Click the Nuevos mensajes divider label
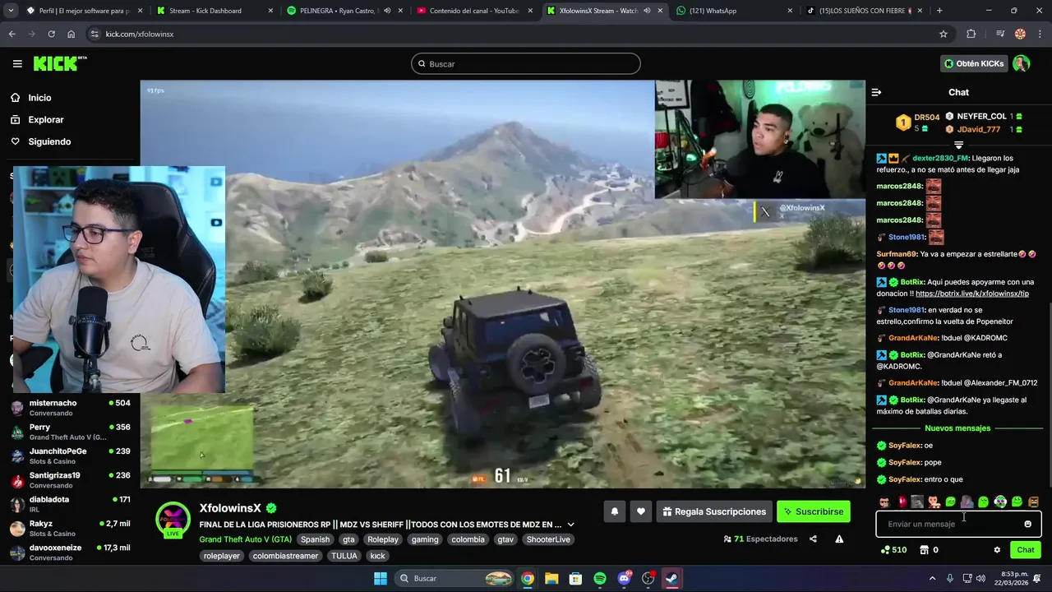1052x592 pixels. 957,428
